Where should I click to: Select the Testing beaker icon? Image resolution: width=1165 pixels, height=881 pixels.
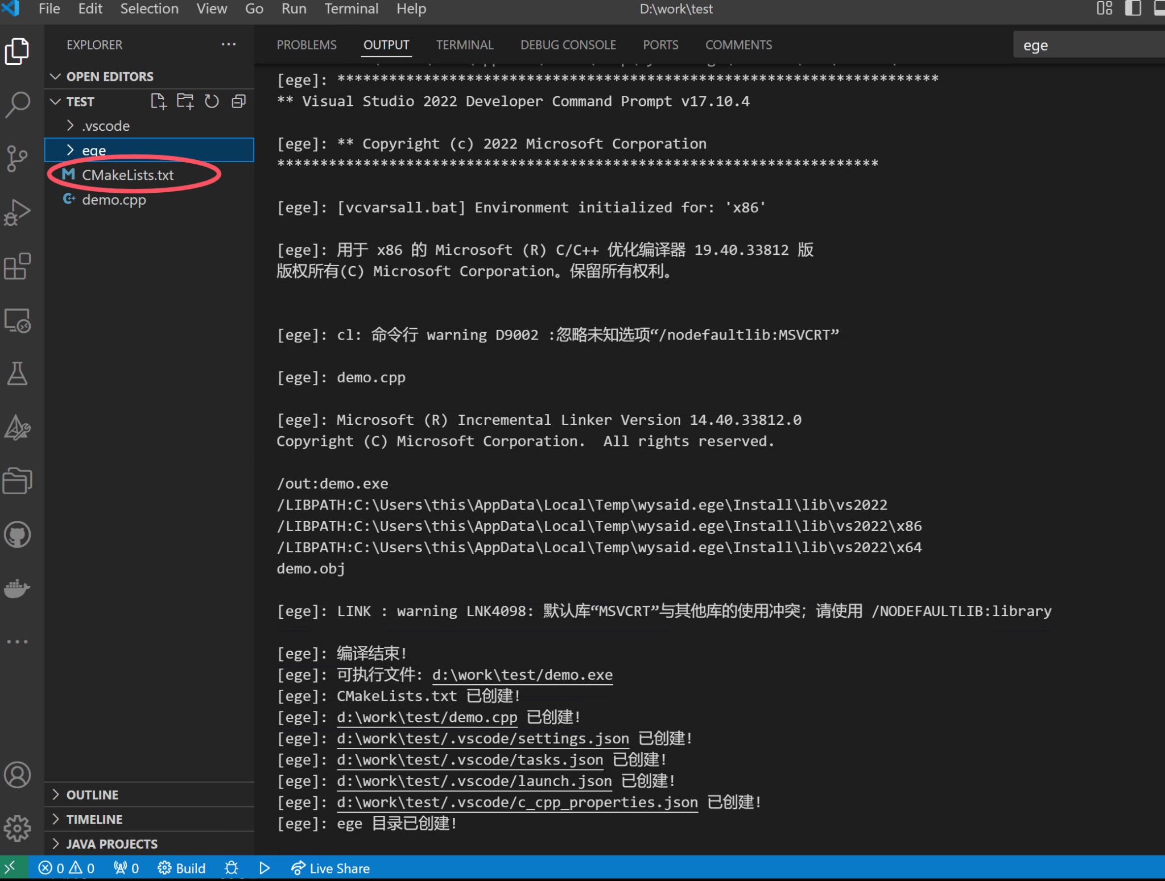[18, 374]
